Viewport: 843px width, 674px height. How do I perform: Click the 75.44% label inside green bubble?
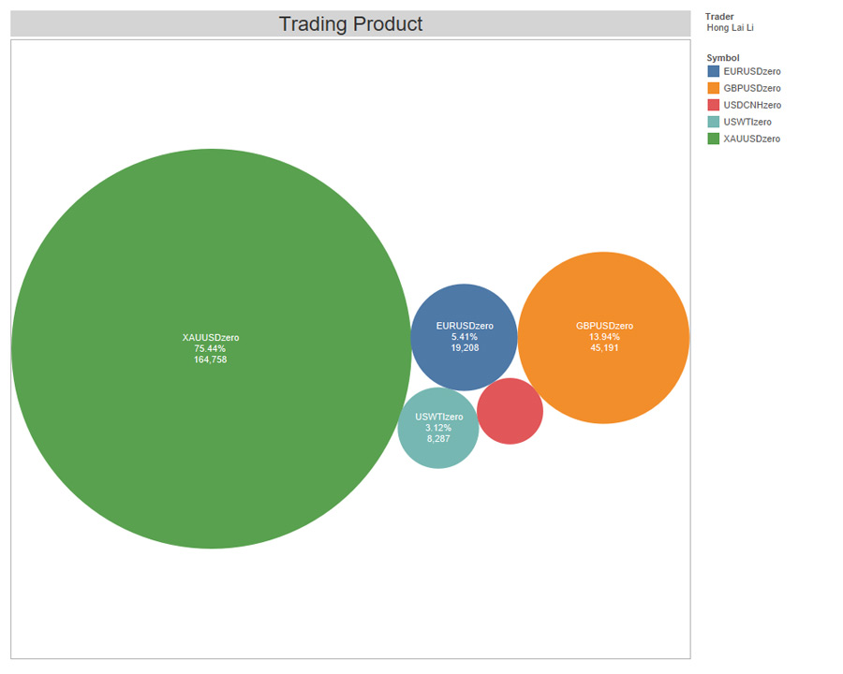[211, 348]
